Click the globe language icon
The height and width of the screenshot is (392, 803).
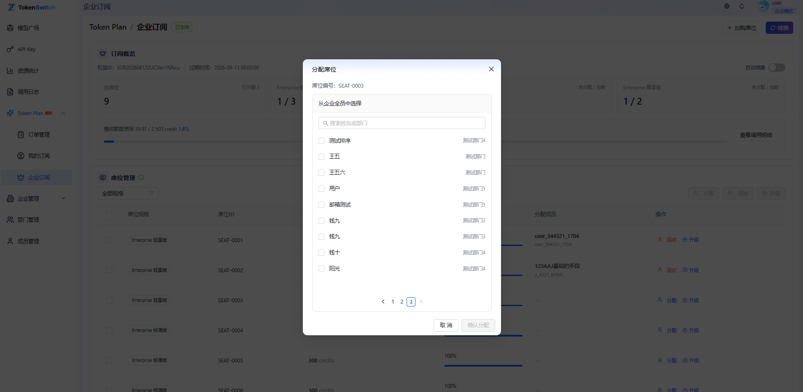pyautogui.click(x=727, y=6)
